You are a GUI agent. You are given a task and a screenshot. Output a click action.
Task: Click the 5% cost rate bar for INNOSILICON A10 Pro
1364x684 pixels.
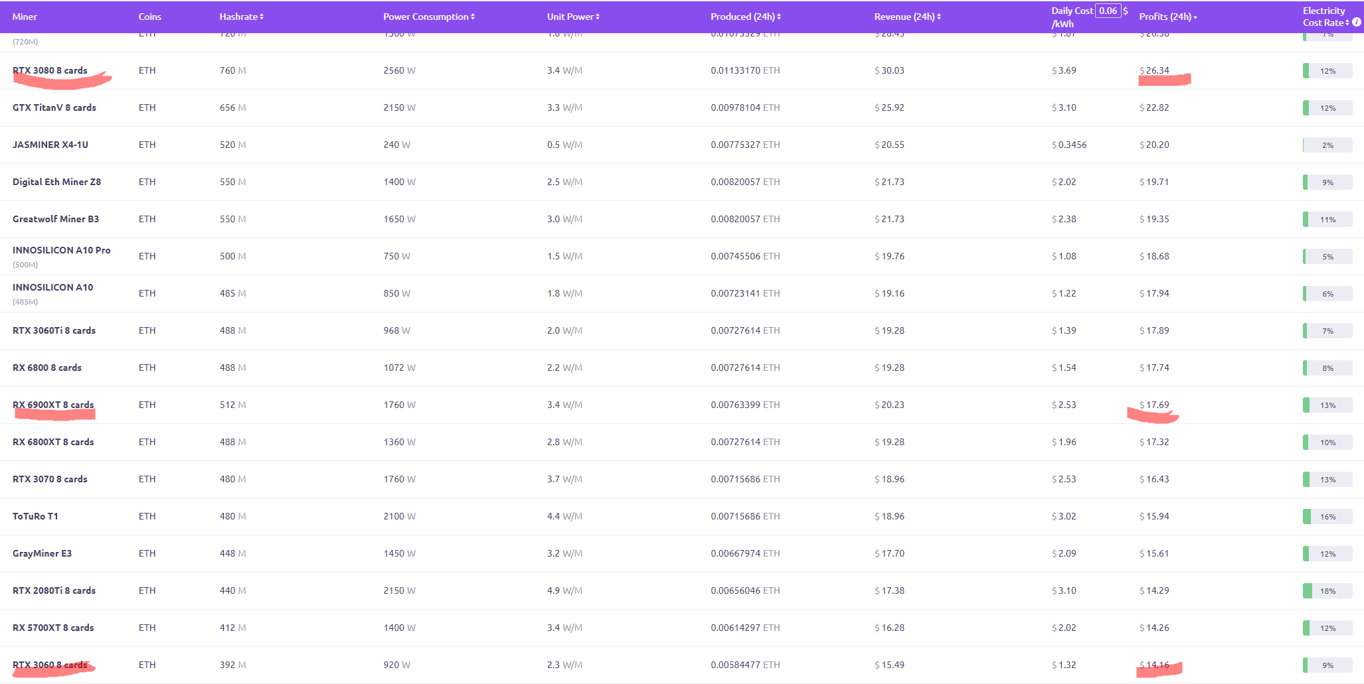(1327, 257)
